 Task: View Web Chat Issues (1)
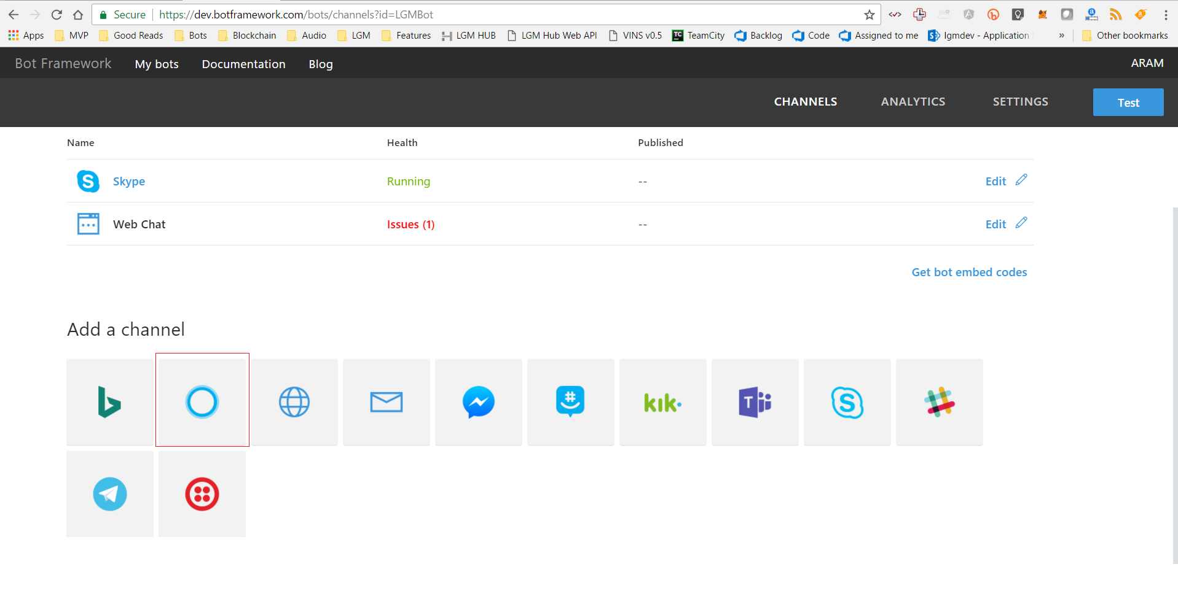pos(410,224)
